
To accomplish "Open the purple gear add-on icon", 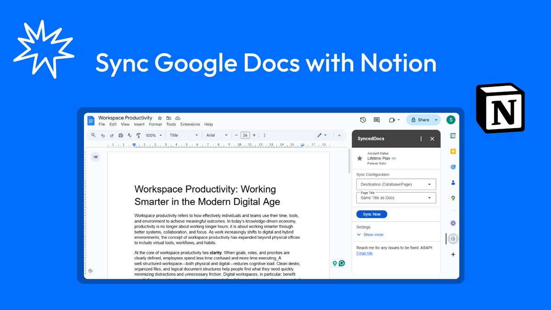I will tap(453, 223).
